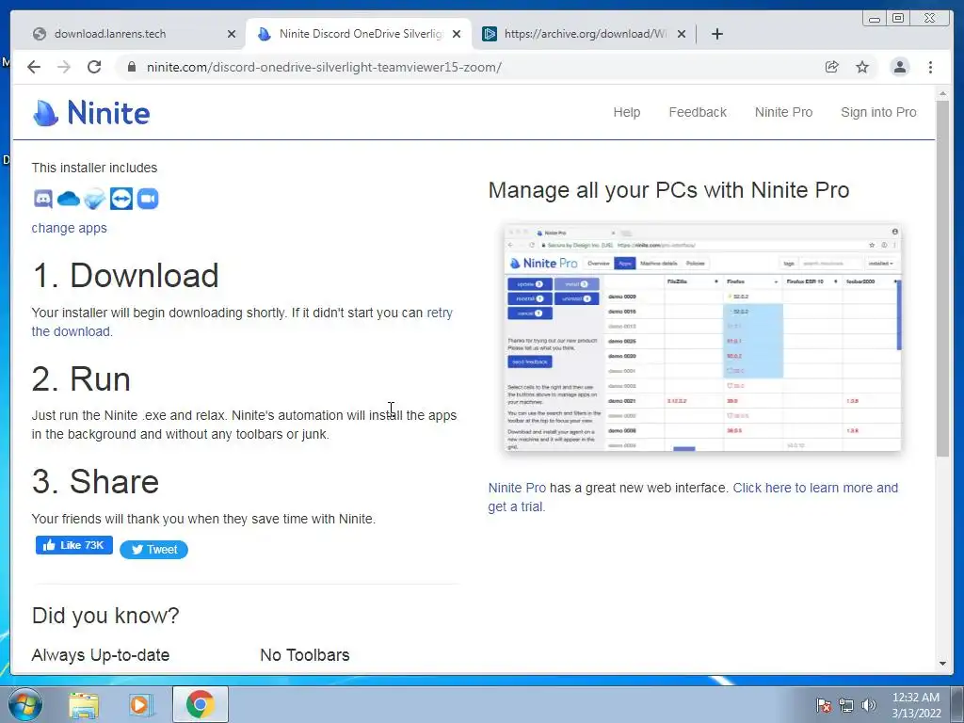964x723 pixels.
Task: Click the taskbar clock showing 12:32 AM
Action: (x=916, y=705)
